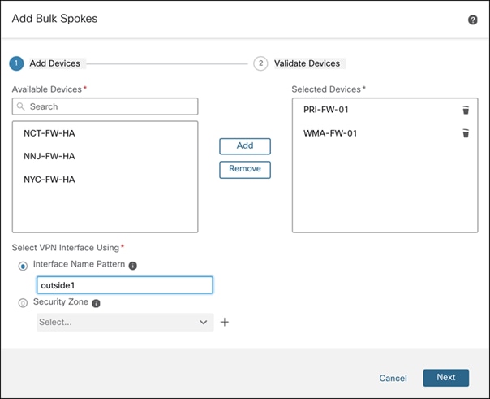Select NNJ-FW-HA in Available Devices
Viewport: 490px width, 399px height.
49,156
